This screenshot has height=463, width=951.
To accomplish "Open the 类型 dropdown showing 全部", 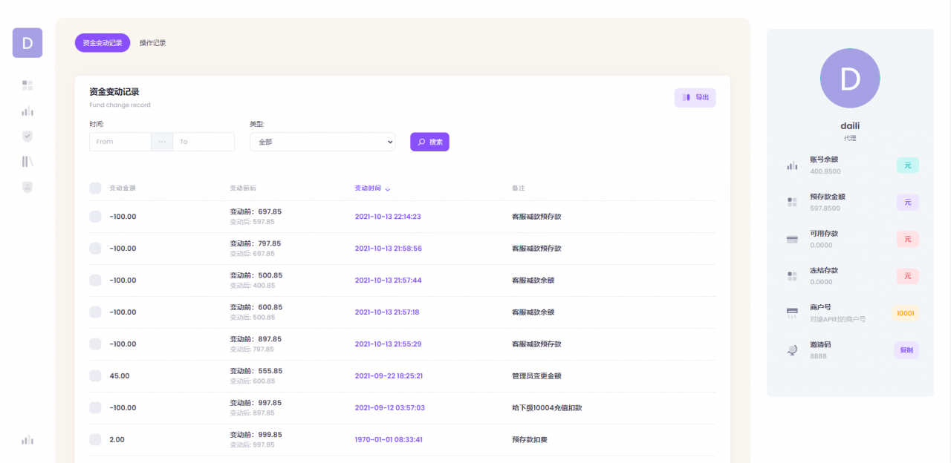I will (x=322, y=142).
